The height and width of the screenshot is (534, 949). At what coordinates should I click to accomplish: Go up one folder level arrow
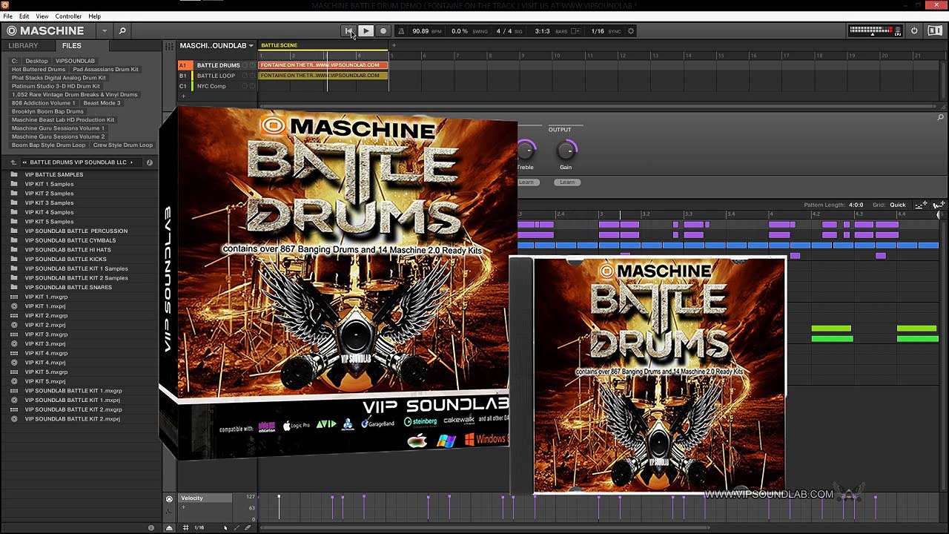pyautogui.click(x=13, y=162)
